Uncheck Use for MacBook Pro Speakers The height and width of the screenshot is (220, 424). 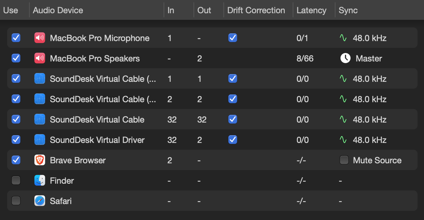pos(16,58)
